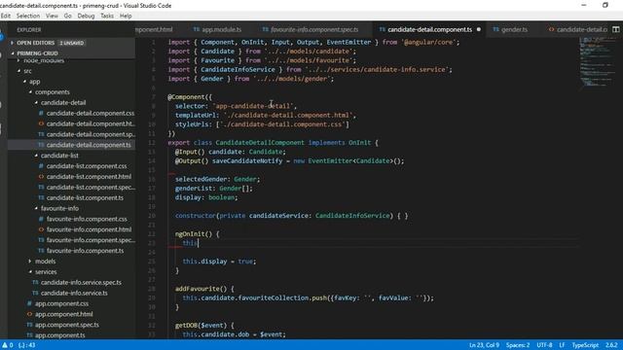
Task: Click the constructor line in code
Action: tap(292, 216)
